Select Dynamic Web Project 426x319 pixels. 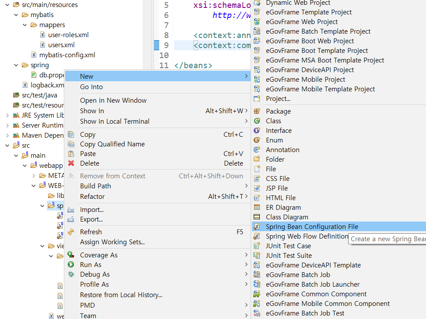pyautogui.click(x=339, y=3)
